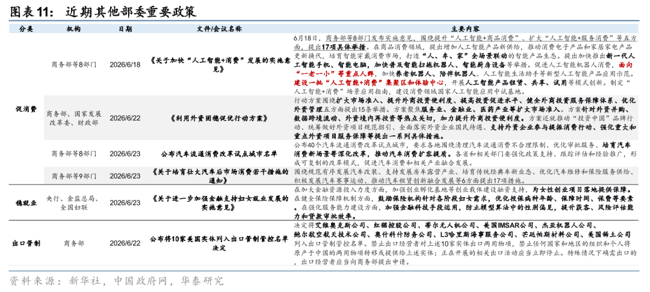Screen dimensions: 650x292
Task: Click the 稳就业 category cell
Action: tap(26, 203)
